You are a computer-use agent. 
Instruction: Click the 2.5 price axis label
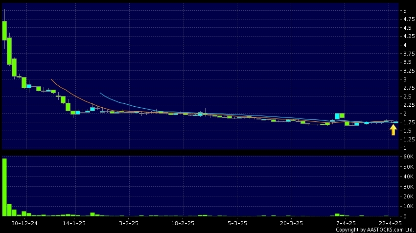[407, 97]
